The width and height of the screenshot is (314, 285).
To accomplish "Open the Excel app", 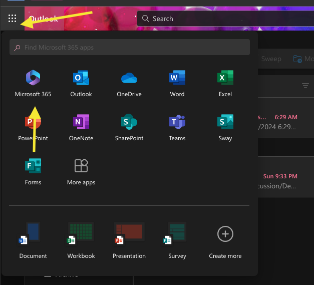I will pyautogui.click(x=225, y=83).
